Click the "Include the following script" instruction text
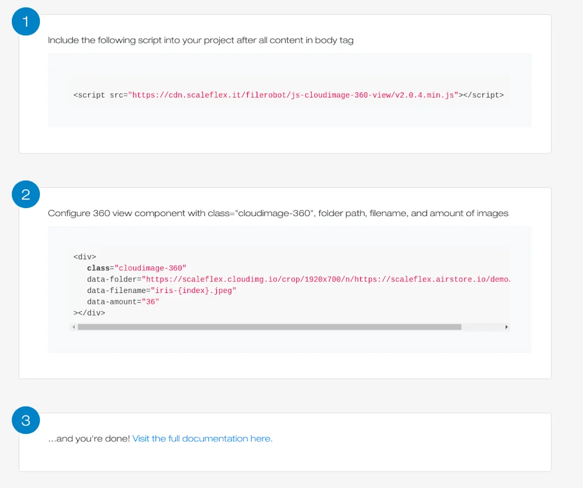The image size is (583, 488). pyautogui.click(x=200, y=40)
